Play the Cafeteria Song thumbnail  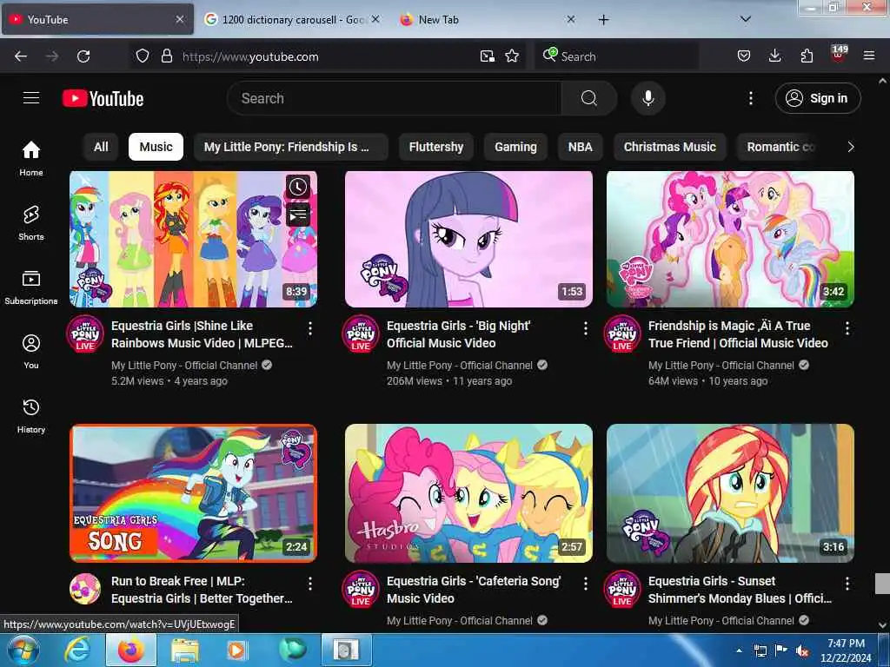[x=468, y=493]
